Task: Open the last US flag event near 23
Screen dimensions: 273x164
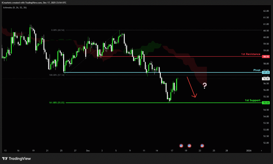Action: [202, 146]
